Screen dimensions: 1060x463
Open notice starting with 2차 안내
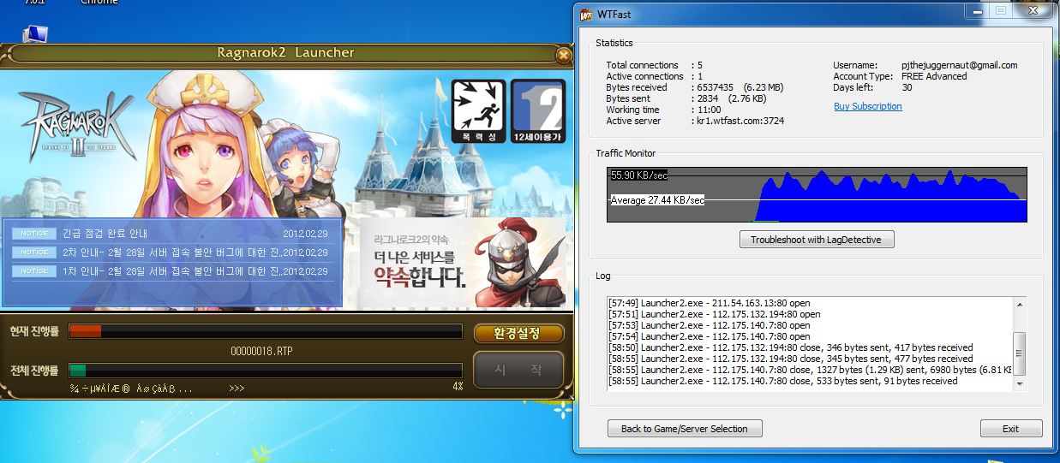(171, 252)
